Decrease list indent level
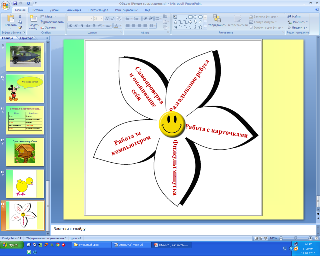Image resolution: width=320 pixels, height=256 pixels. 145,18
